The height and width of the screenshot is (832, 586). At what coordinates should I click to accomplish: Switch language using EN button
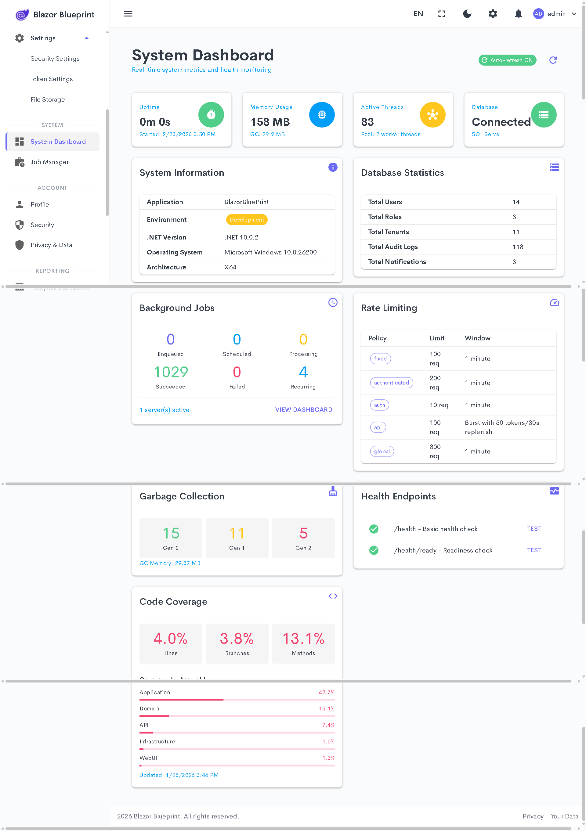(418, 14)
